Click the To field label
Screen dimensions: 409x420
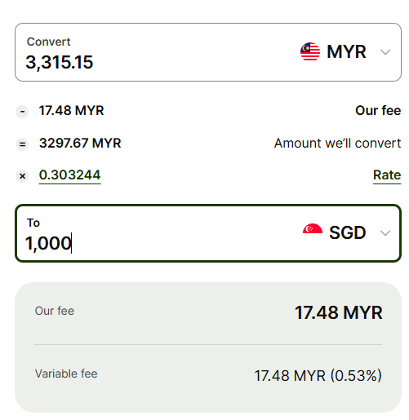coord(33,223)
